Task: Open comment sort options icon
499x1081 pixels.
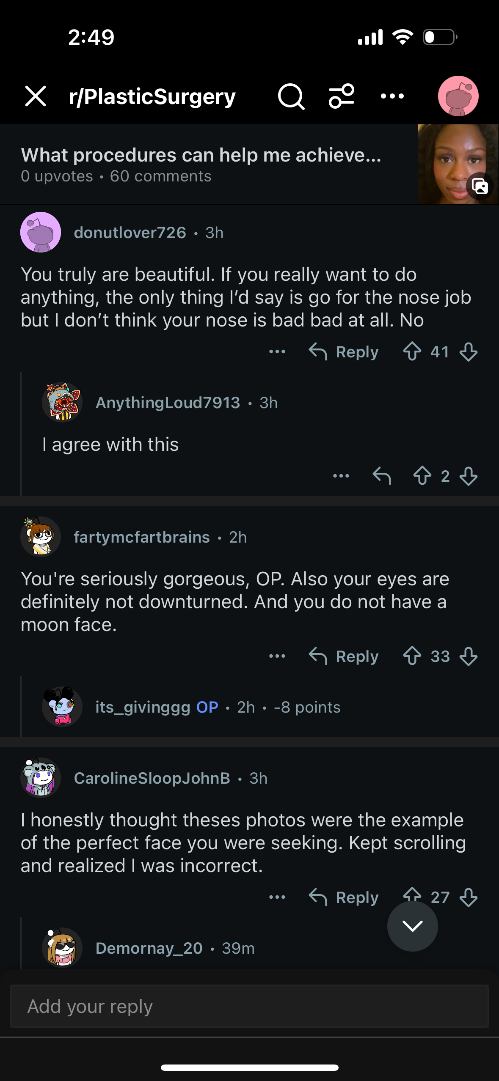Action: (342, 96)
